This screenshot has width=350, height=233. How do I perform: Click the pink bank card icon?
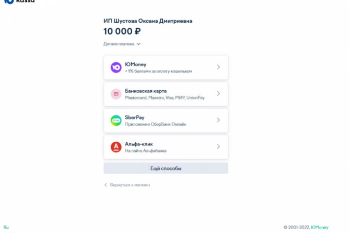(116, 94)
